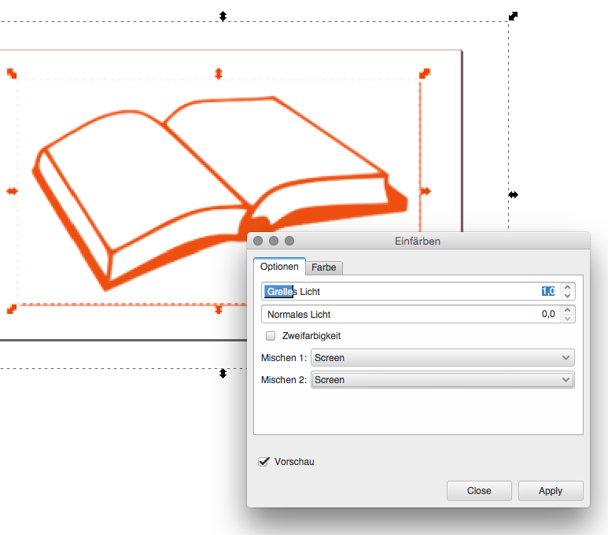Image resolution: width=608 pixels, height=535 pixels.
Task: Click the orange top-right corner scale handle
Action: 425,73
